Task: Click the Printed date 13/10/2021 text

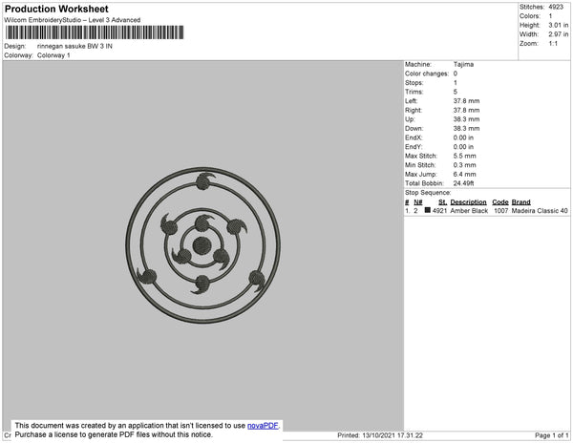Action: (x=380, y=435)
